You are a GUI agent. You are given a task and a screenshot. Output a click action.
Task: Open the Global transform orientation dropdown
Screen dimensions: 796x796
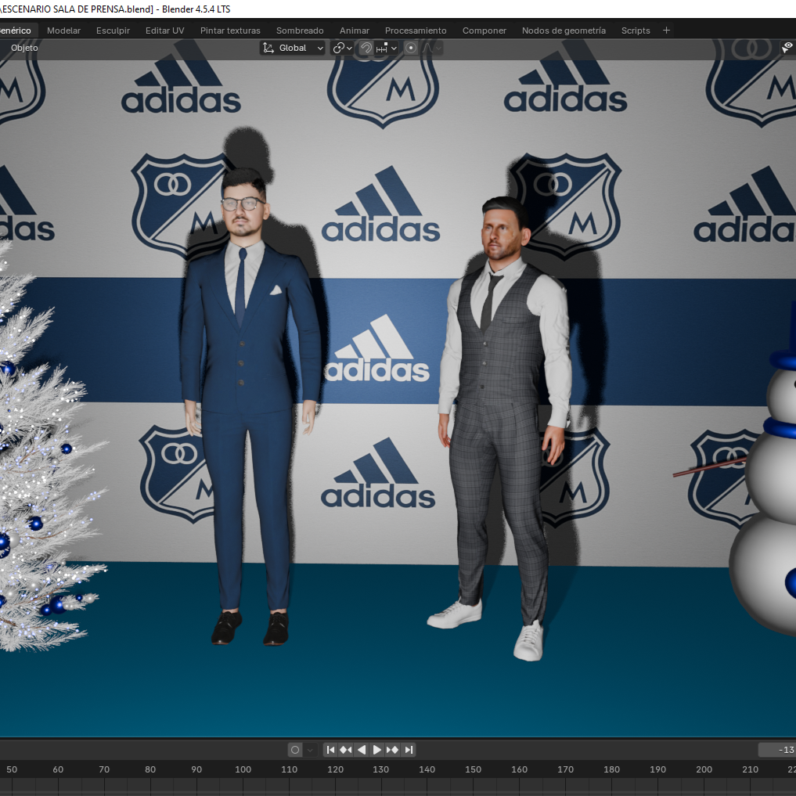tap(293, 48)
